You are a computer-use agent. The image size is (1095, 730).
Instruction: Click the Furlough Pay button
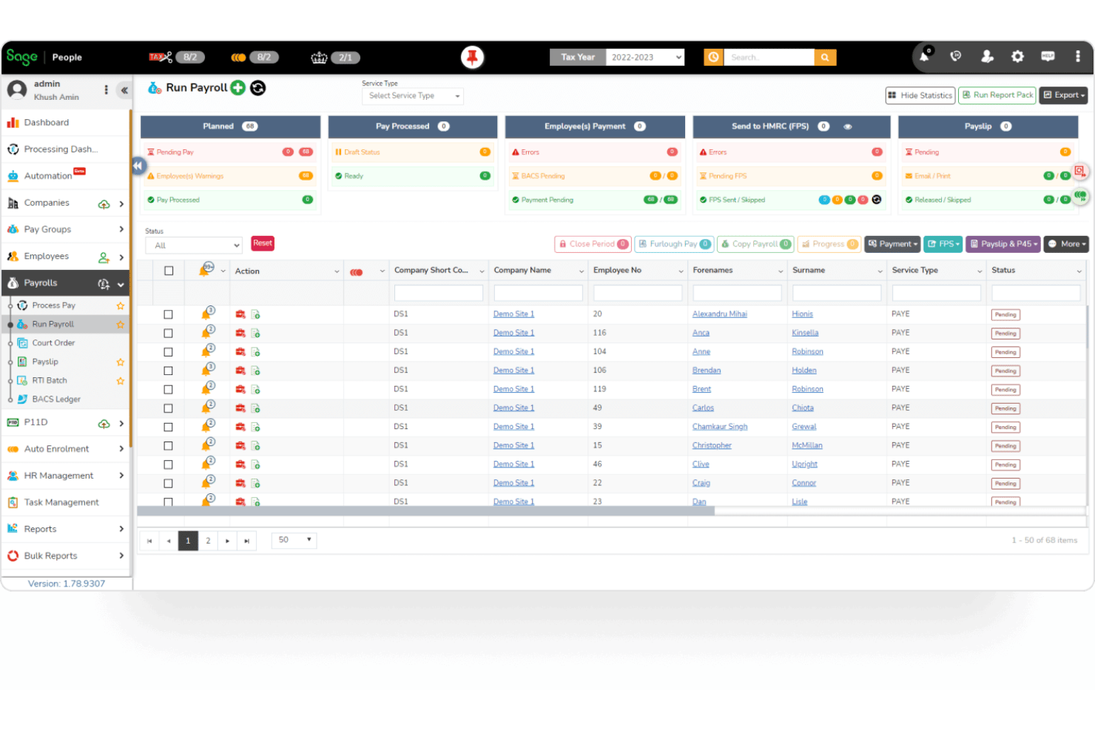tap(674, 244)
